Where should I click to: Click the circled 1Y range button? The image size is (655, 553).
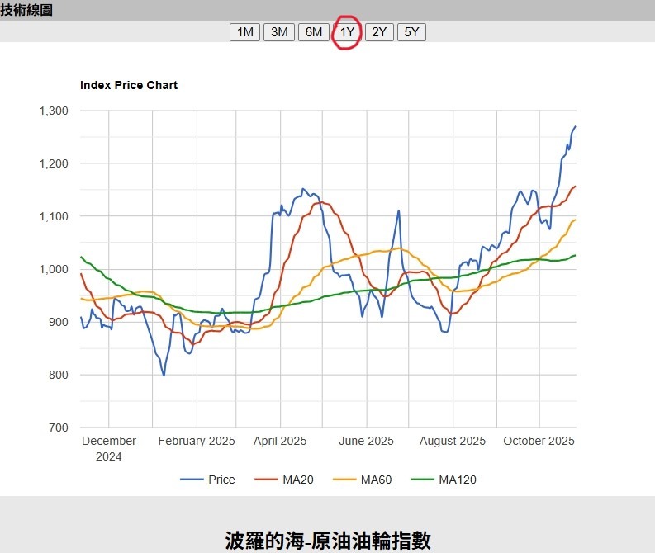click(348, 32)
